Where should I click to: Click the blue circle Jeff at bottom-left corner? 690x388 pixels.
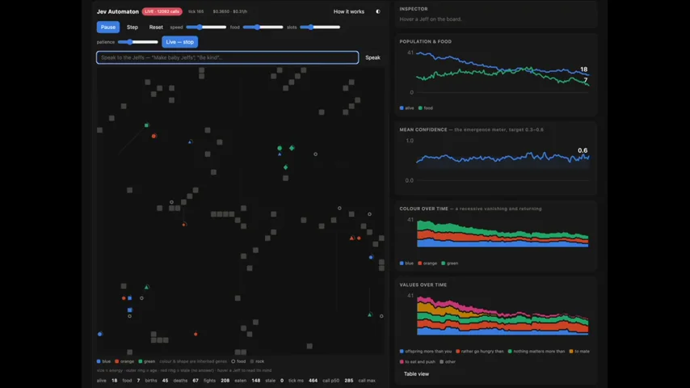(x=100, y=334)
